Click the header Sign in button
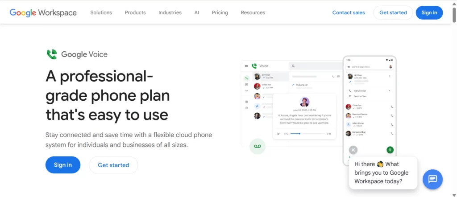Screen dimensions: 457x197 [429, 12]
